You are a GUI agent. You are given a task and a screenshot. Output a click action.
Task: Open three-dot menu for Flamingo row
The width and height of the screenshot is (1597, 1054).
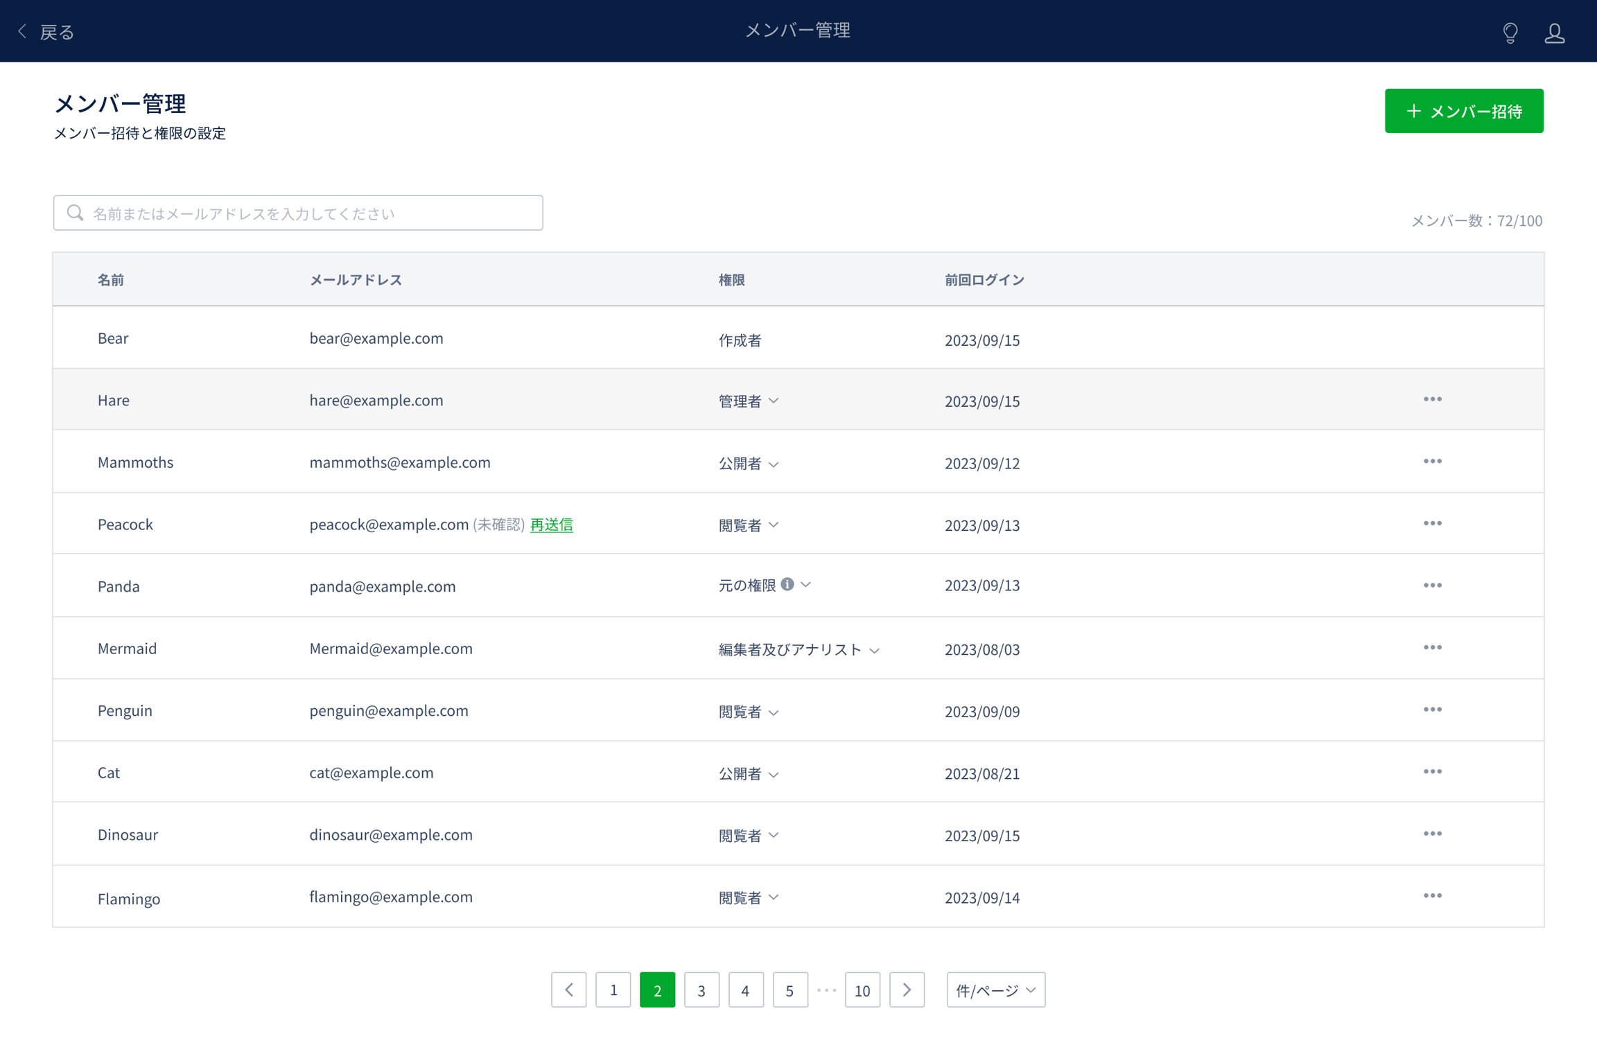pyautogui.click(x=1432, y=896)
